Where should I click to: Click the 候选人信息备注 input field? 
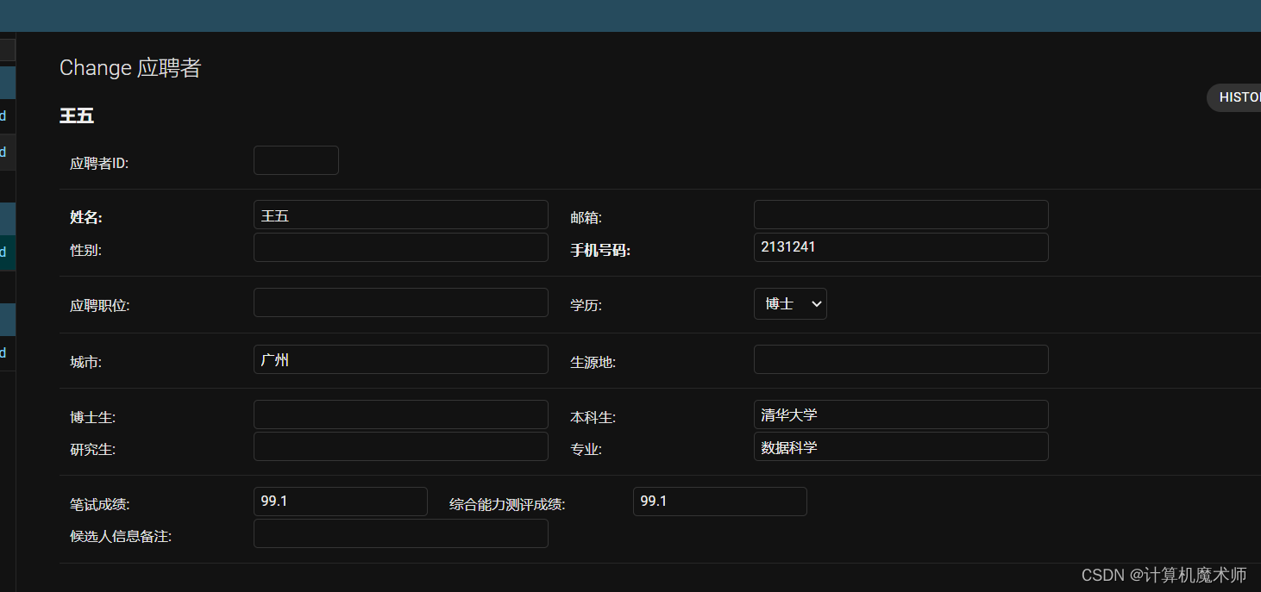pos(401,533)
